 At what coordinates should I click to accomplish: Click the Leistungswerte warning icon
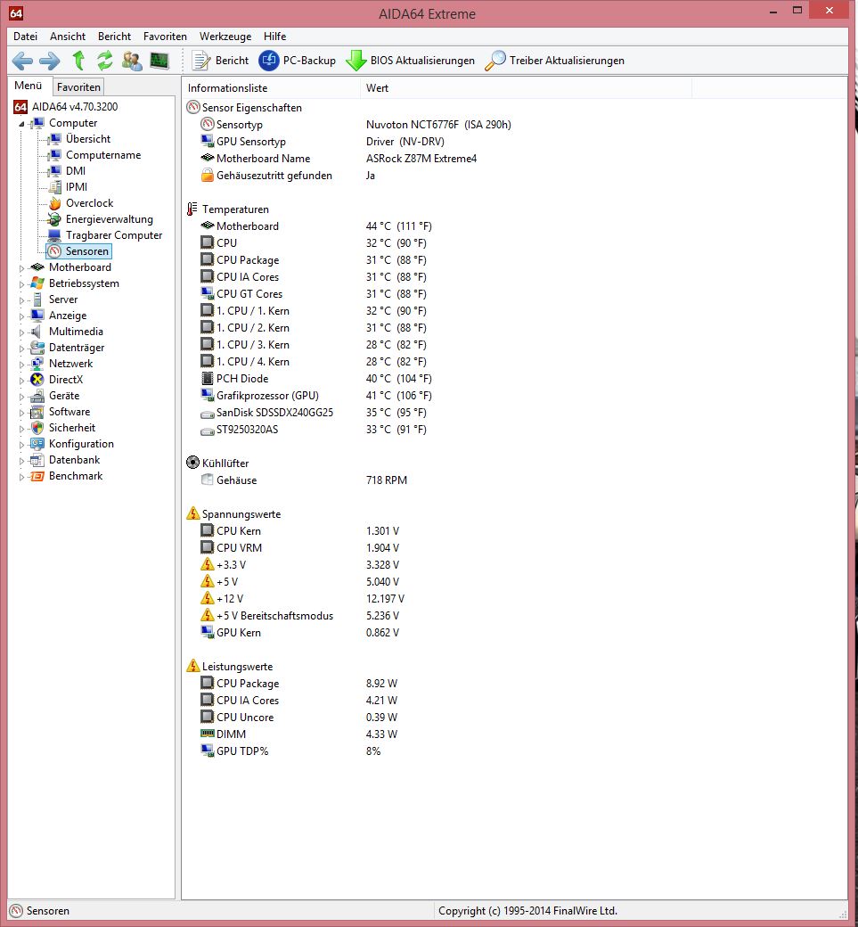192,667
